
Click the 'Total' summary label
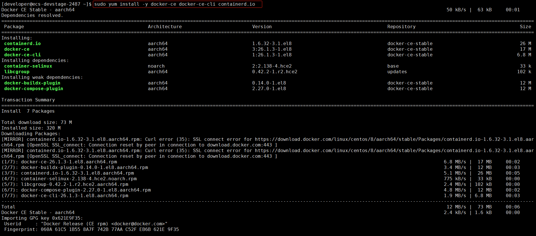[x=8, y=207]
